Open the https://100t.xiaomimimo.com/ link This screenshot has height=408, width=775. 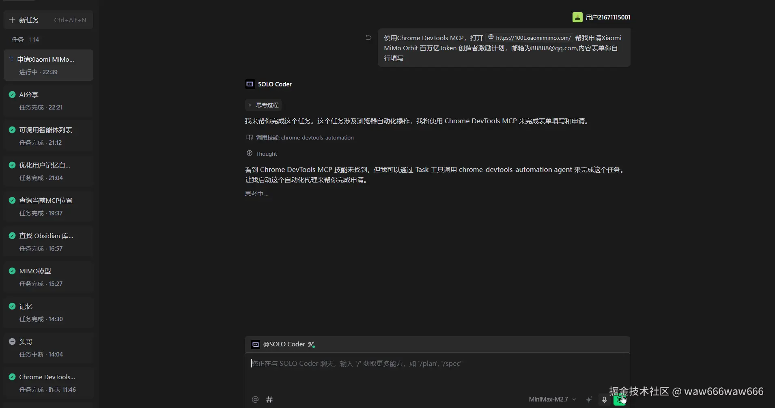[x=530, y=38]
